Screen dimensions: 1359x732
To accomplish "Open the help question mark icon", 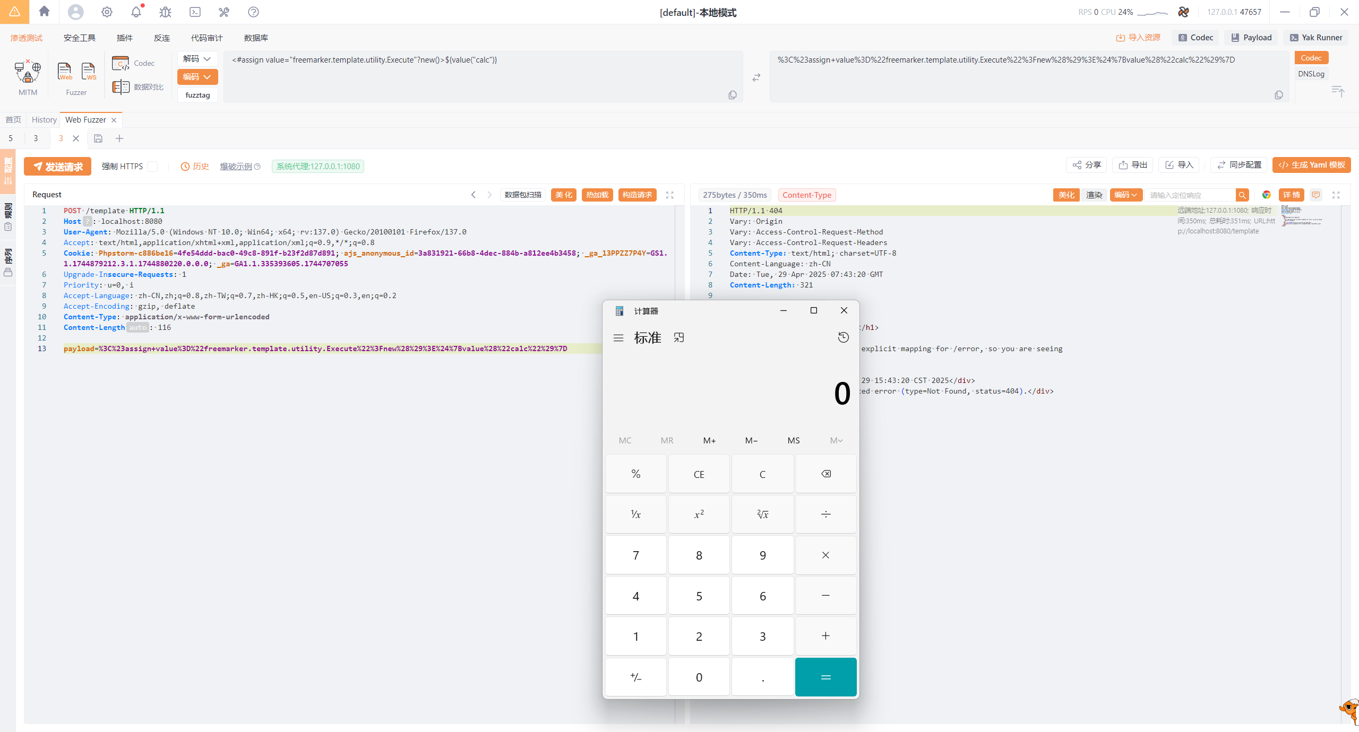I will [254, 12].
